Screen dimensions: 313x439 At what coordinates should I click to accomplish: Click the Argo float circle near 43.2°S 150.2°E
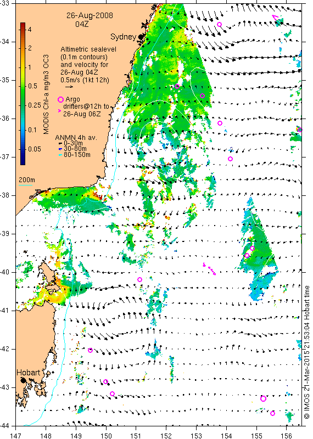click(112, 393)
